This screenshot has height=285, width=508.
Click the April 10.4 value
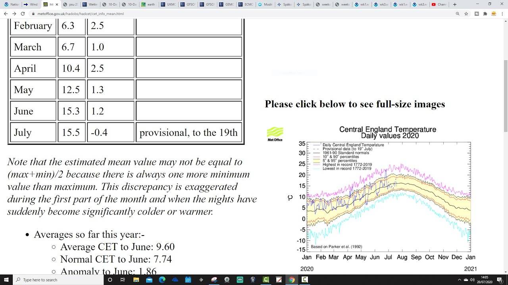[71, 68]
